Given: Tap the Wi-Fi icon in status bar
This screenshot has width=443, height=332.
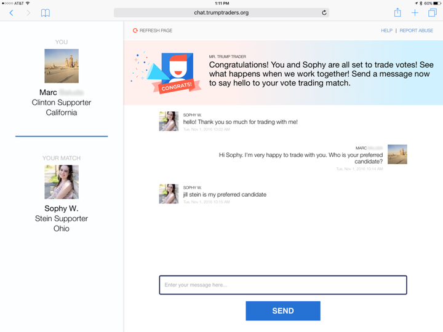Looking at the screenshot, I should [x=28, y=4].
